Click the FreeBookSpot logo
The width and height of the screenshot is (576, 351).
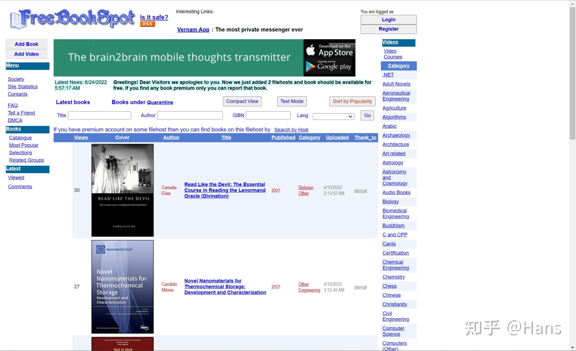pyautogui.click(x=73, y=19)
